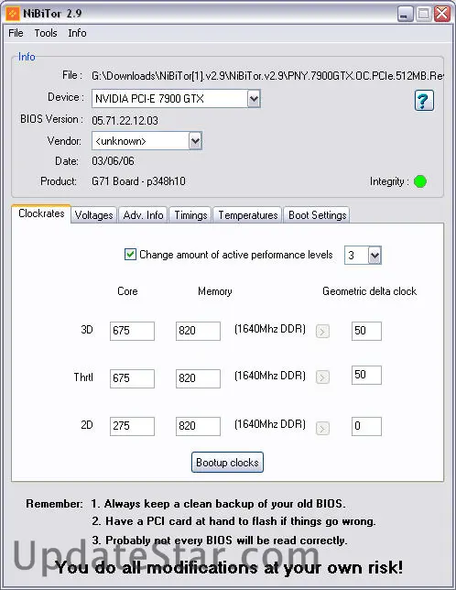Open the Timings tab

190,215
